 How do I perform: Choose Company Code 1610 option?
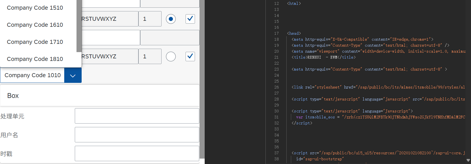38,25
